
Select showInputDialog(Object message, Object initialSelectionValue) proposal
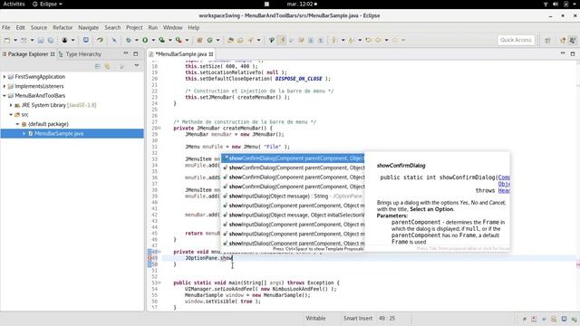pos(293,215)
